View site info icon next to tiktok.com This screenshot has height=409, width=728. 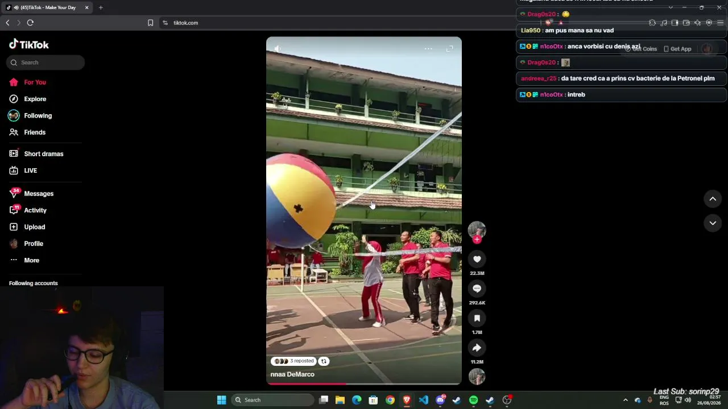pyautogui.click(x=165, y=23)
